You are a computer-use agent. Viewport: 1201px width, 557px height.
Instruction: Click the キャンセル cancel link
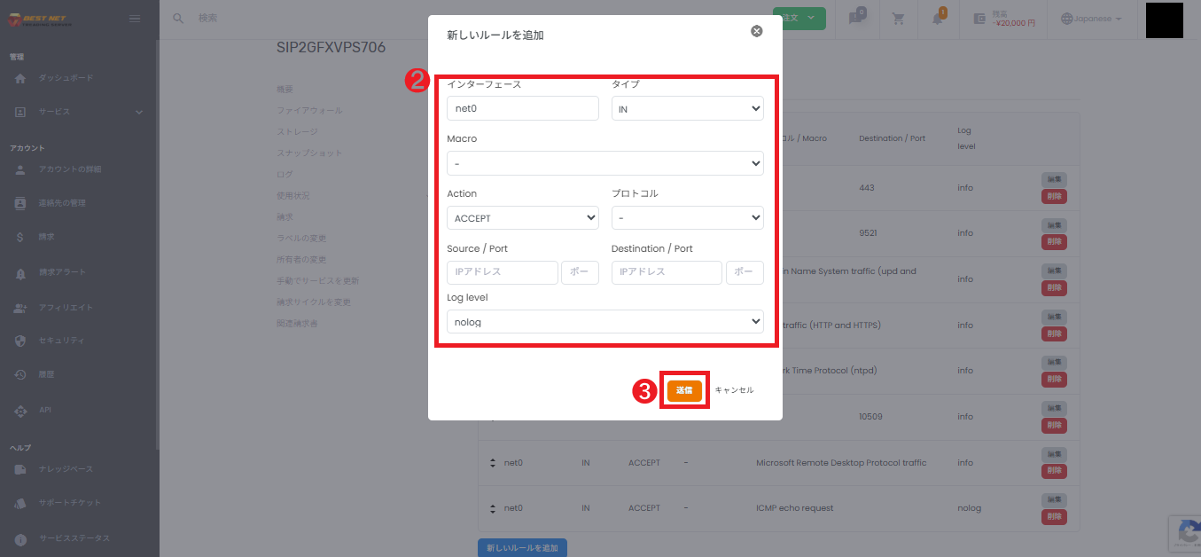click(x=734, y=390)
